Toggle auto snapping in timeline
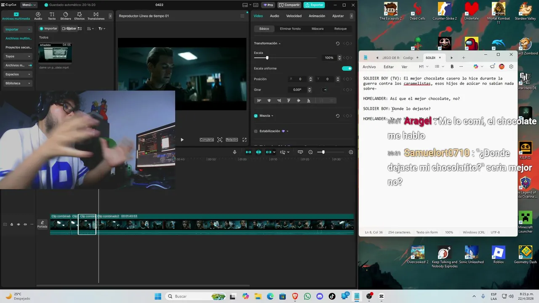539x303 pixels. pos(259,152)
